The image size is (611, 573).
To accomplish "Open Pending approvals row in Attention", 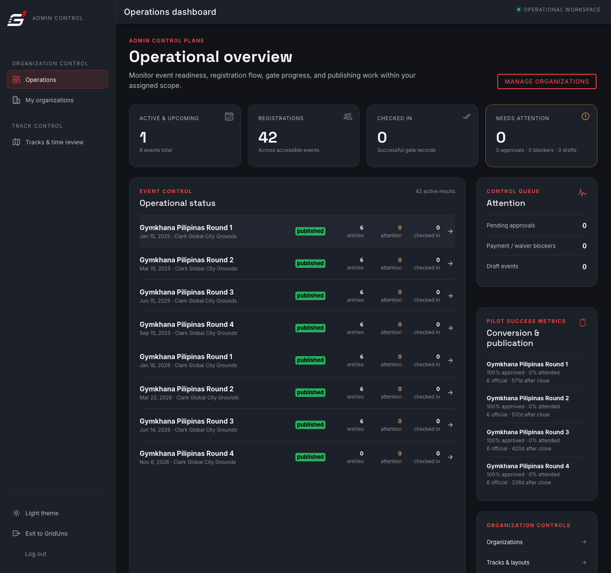I will pos(537,225).
